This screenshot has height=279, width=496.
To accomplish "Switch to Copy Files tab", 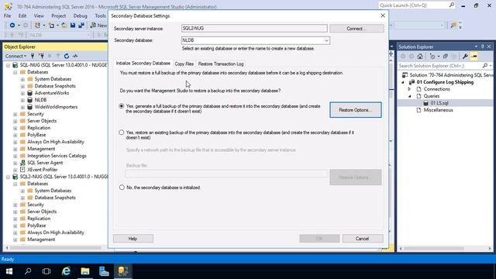I will (184, 64).
